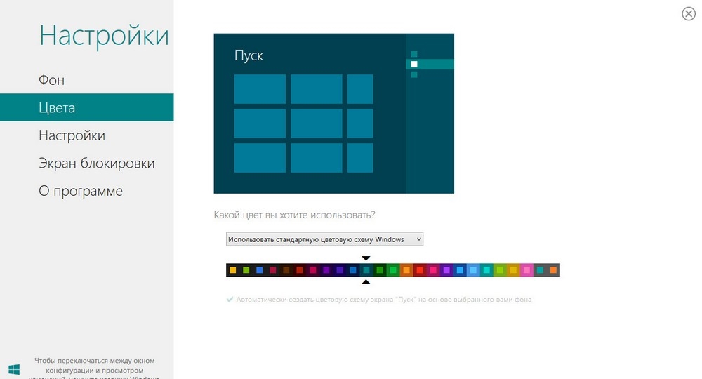Choose the bright cyan-turquoise swatch
This screenshot has width=702, height=379.
(x=486, y=270)
